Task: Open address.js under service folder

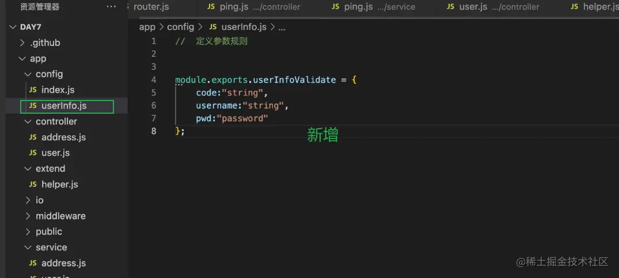Action: tap(63, 263)
